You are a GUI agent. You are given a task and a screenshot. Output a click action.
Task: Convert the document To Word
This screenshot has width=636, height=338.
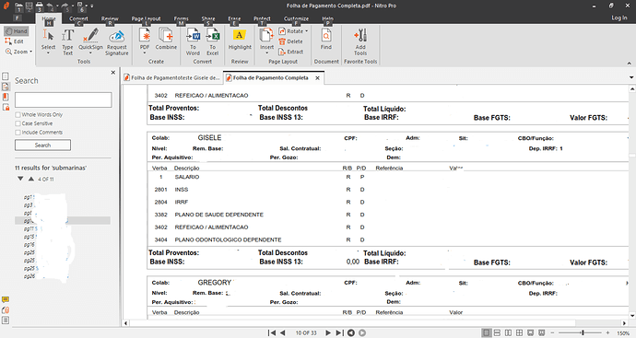[x=193, y=41]
